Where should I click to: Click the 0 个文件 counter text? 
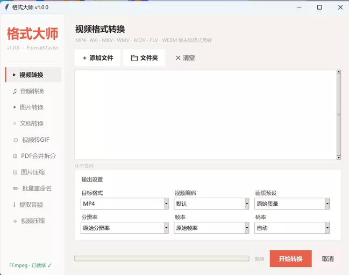pos(84,166)
